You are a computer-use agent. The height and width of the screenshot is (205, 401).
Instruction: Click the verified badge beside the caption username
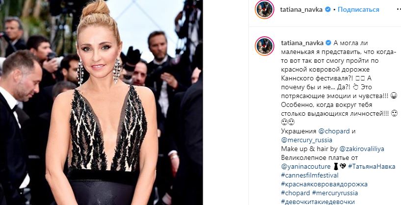point(328,43)
